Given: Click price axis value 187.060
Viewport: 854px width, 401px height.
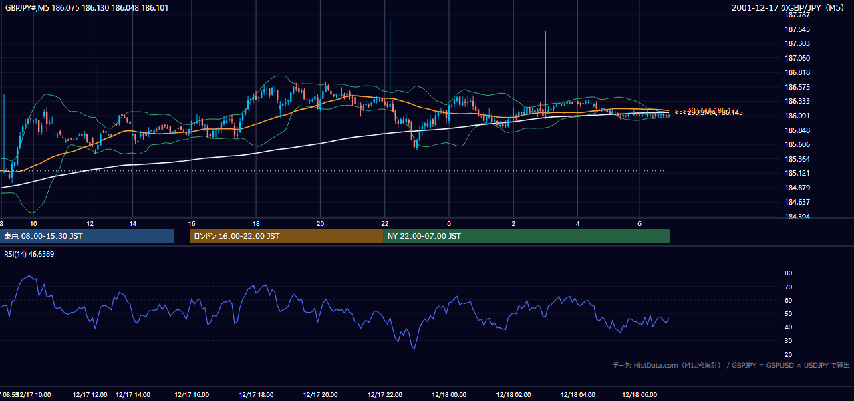Looking at the screenshot, I should point(797,58).
